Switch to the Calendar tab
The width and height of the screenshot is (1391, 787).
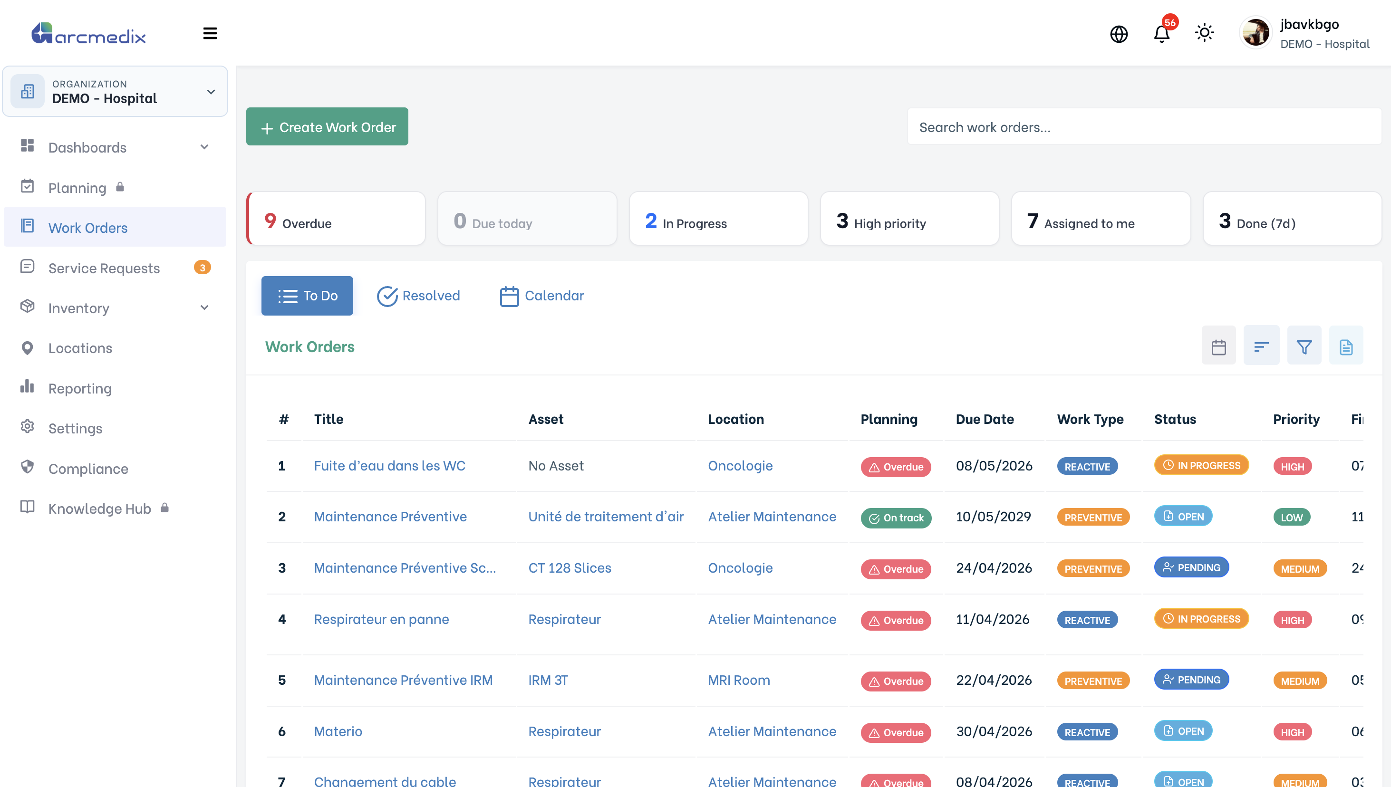[541, 296]
